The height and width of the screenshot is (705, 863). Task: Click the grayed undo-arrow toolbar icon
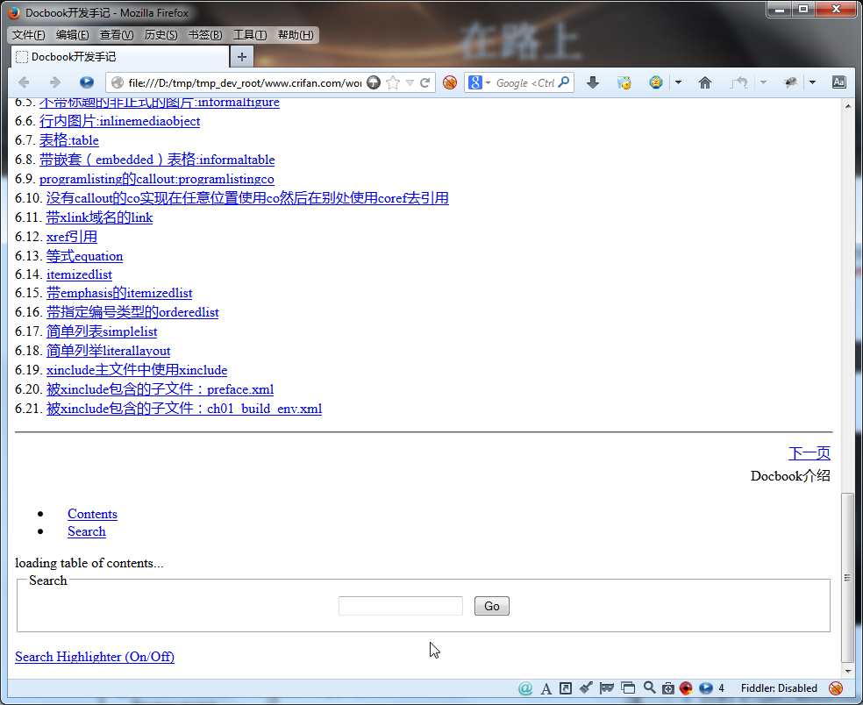[738, 82]
